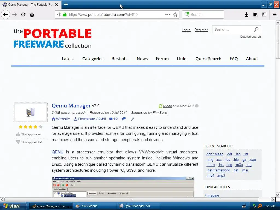Close the Qemu Manager browser tab

point(57,5)
